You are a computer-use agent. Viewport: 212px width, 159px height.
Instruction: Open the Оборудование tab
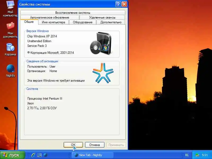pyautogui.click(x=83, y=22)
